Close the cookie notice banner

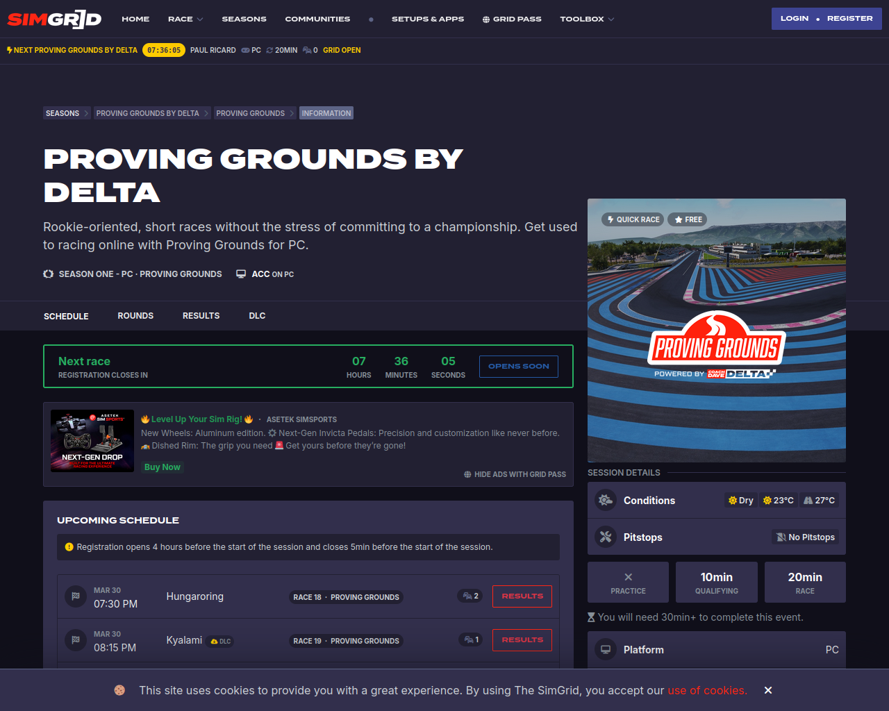(768, 690)
